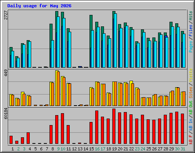The width and height of the screenshot is (195, 153).
Task: Click day 4 on the axis
Action: click(30, 149)
